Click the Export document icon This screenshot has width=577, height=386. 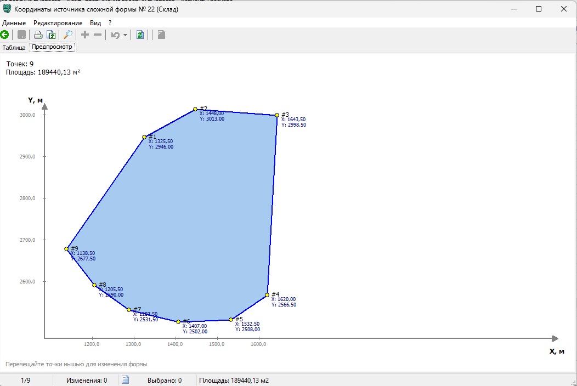coord(52,35)
